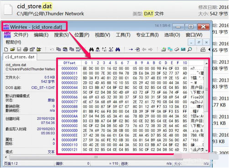Select offset row 00000044
Viewport: 230px width, 168px height.
pyautogui.click(x=70, y=88)
